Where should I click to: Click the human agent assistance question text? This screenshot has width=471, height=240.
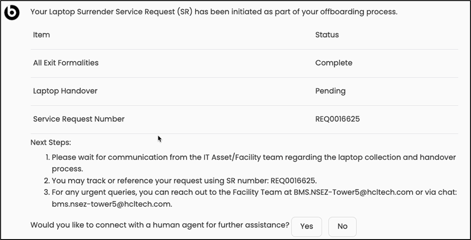(160, 225)
